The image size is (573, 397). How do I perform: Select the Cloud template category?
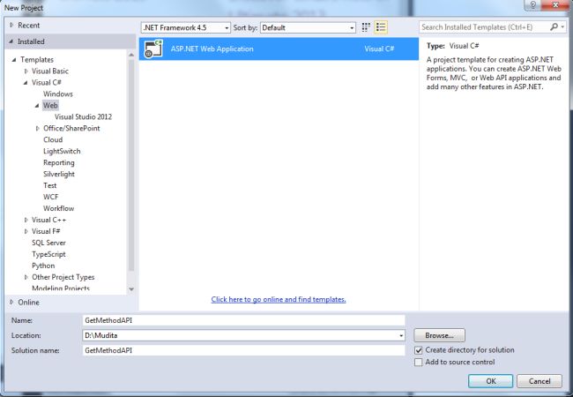coord(53,139)
